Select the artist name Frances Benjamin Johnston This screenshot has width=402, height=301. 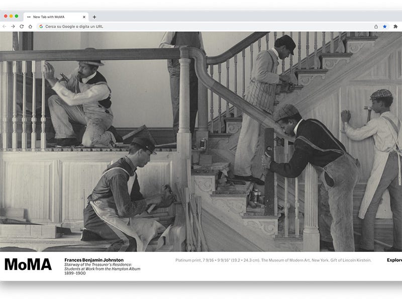tap(94, 260)
